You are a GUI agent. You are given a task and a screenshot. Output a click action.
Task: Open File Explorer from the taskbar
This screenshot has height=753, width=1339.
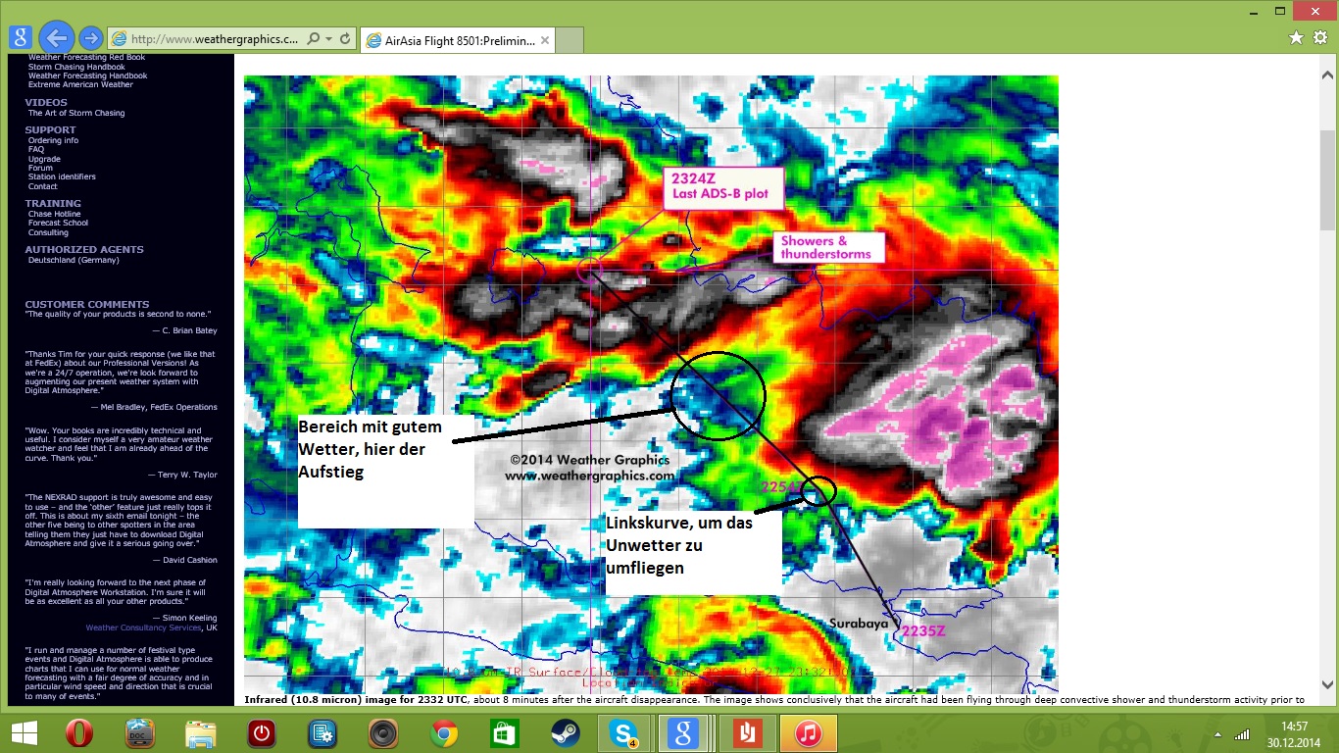pos(201,733)
